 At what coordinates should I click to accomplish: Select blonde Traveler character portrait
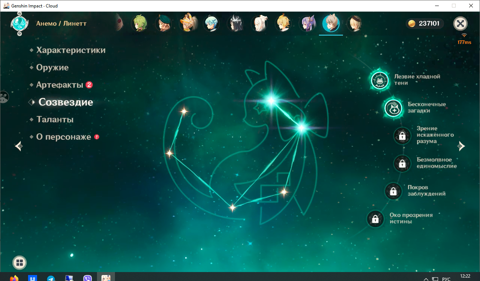pyautogui.click(x=283, y=23)
